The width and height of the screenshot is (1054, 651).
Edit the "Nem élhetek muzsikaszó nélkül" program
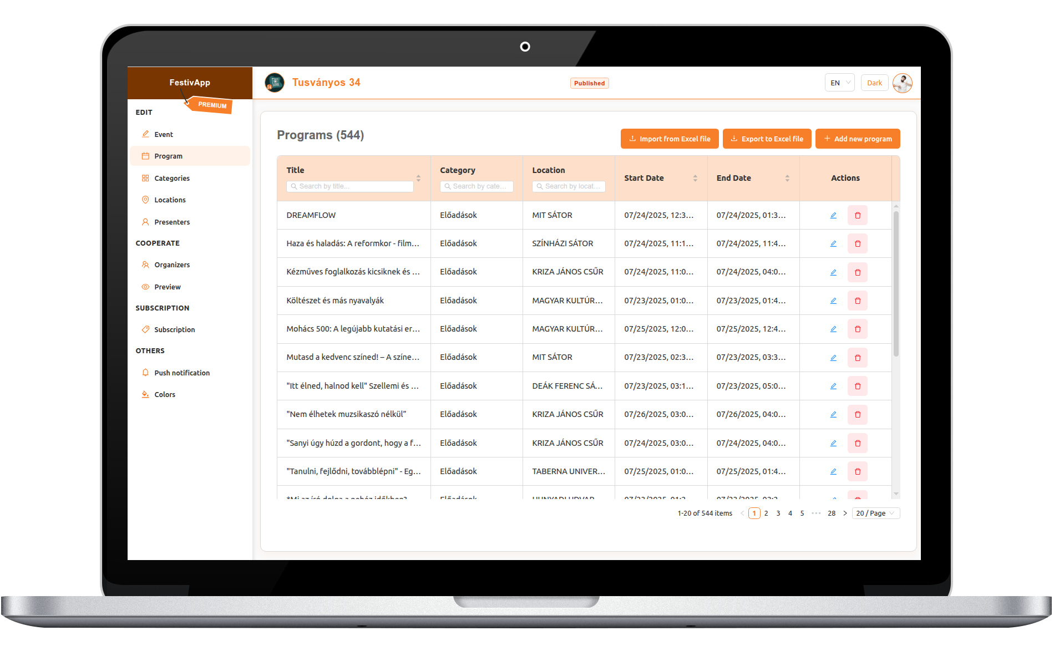(833, 414)
